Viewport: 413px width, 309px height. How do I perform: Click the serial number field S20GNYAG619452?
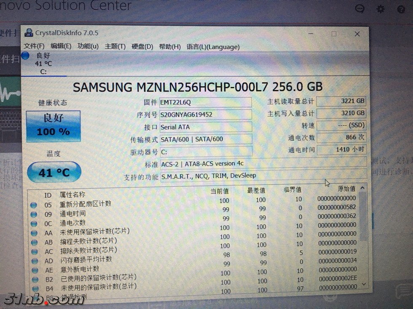click(206, 114)
